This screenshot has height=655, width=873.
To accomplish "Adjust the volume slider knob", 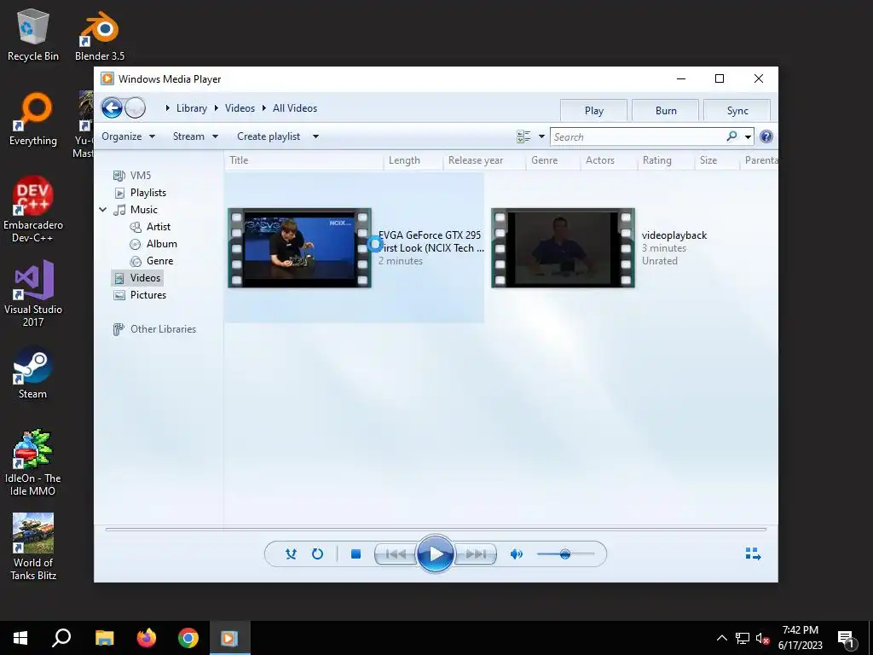I will pyautogui.click(x=565, y=554).
